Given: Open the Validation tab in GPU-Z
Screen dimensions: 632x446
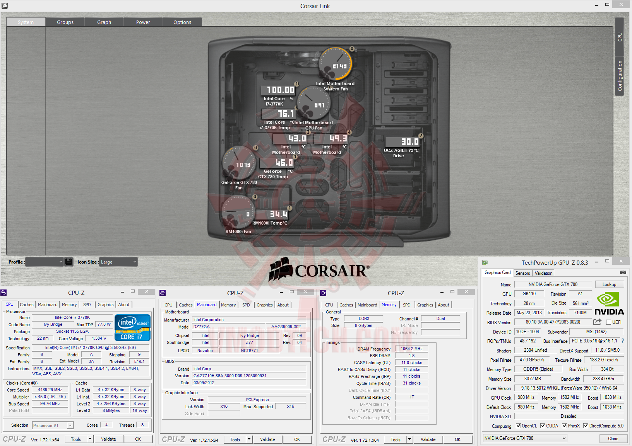Looking at the screenshot, I should [x=543, y=273].
